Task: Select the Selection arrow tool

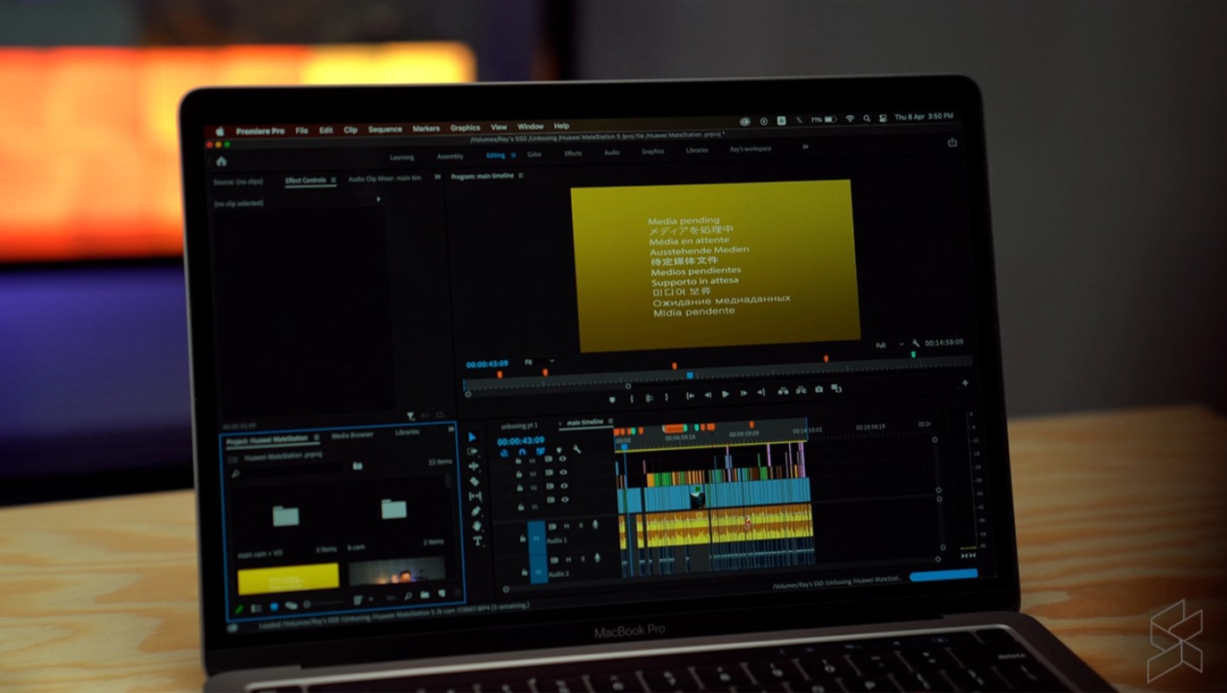Action: 472,438
